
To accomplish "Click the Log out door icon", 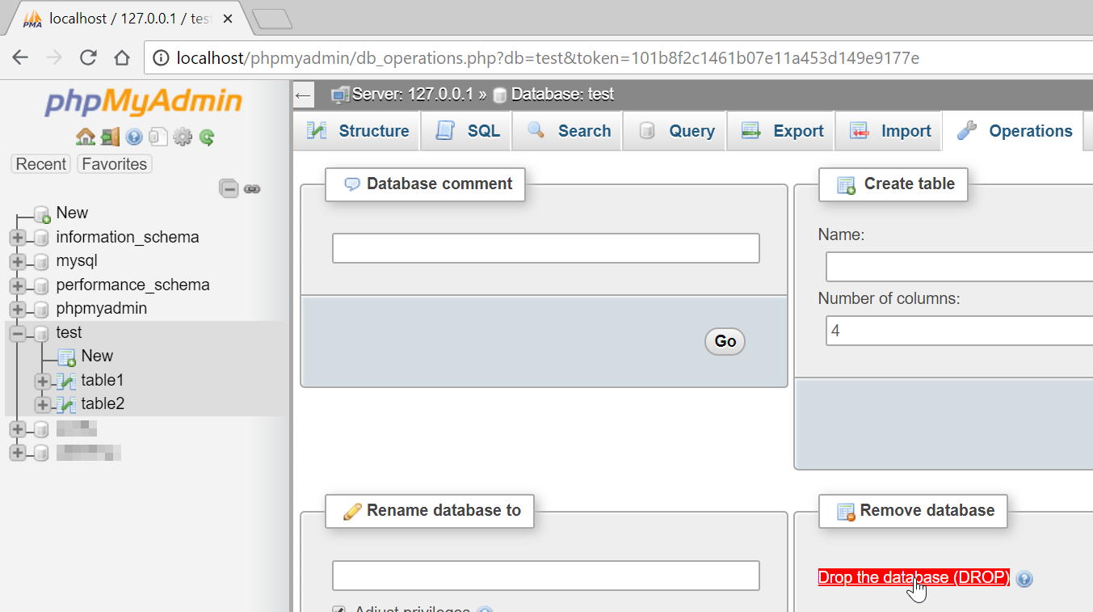I will [110, 137].
